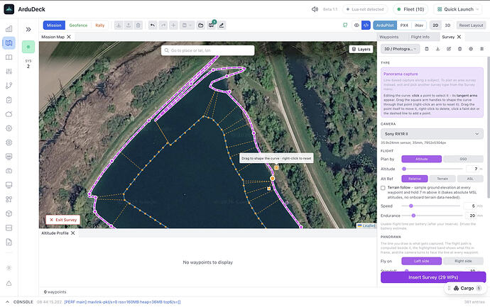Click the Reset Layout button
The height and width of the screenshot is (307, 490).
tap(471, 26)
